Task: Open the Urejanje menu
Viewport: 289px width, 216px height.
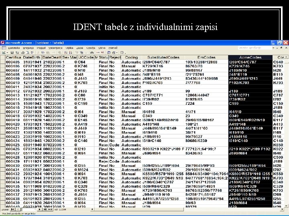Action: pos(28,48)
